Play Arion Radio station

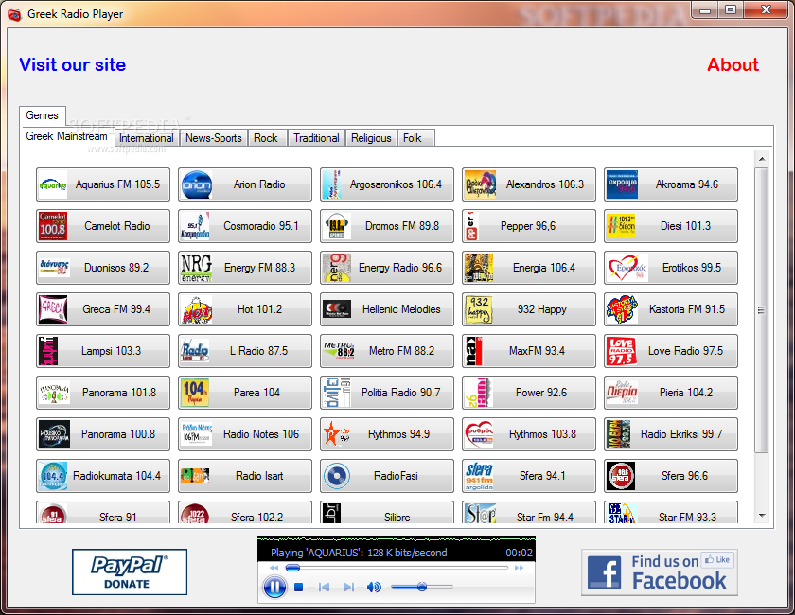click(245, 184)
